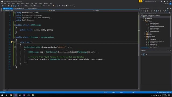Click the lightbulb quick actions icon
Viewport: 172px width, 97px height.
tap(12, 42)
